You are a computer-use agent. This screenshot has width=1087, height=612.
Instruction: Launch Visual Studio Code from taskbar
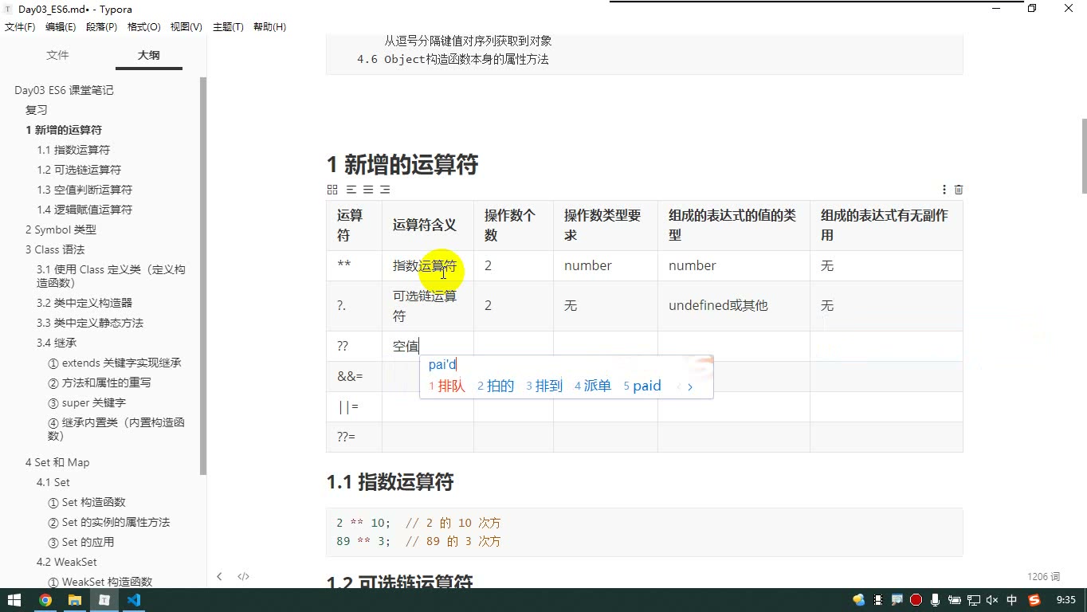[x=133, y=600]
